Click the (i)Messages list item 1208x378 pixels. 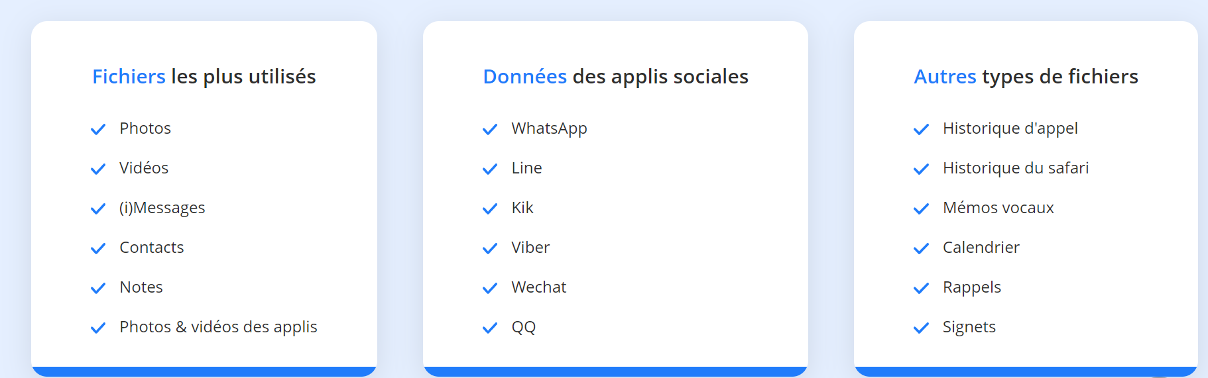point(162,208)
